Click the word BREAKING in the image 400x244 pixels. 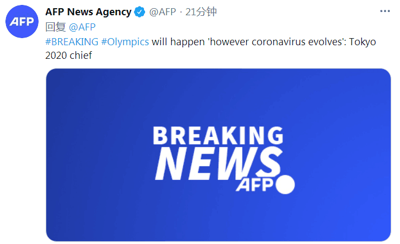[217, 136]
